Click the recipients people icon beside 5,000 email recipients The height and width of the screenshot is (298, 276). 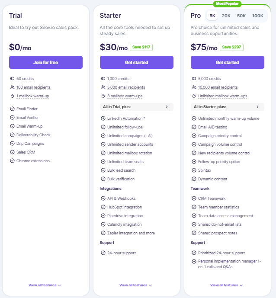coord(103,87)
